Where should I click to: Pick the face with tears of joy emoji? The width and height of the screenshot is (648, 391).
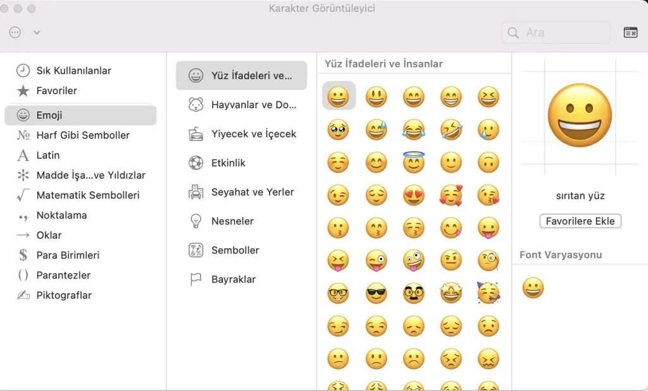414,129
